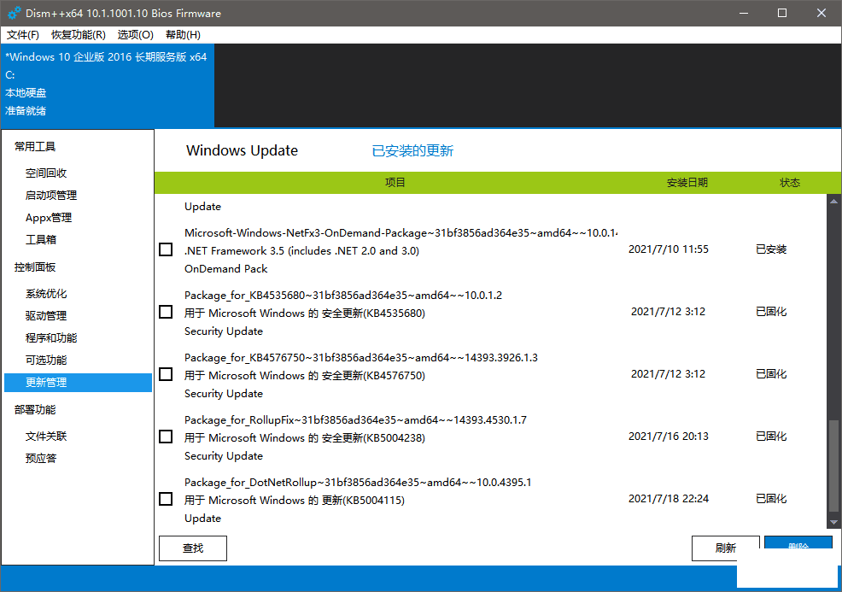Click the 刷新 button
842x592 pixels.
(x=726, y=548)
